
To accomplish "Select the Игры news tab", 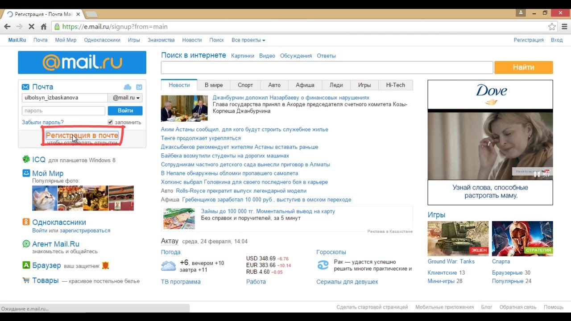I will (364, 85).
